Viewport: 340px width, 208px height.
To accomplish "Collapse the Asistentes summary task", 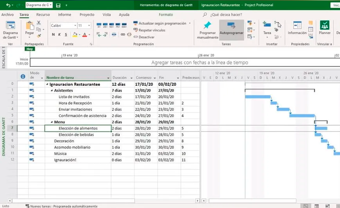I will pyautogui.click(x=52, y=90).
